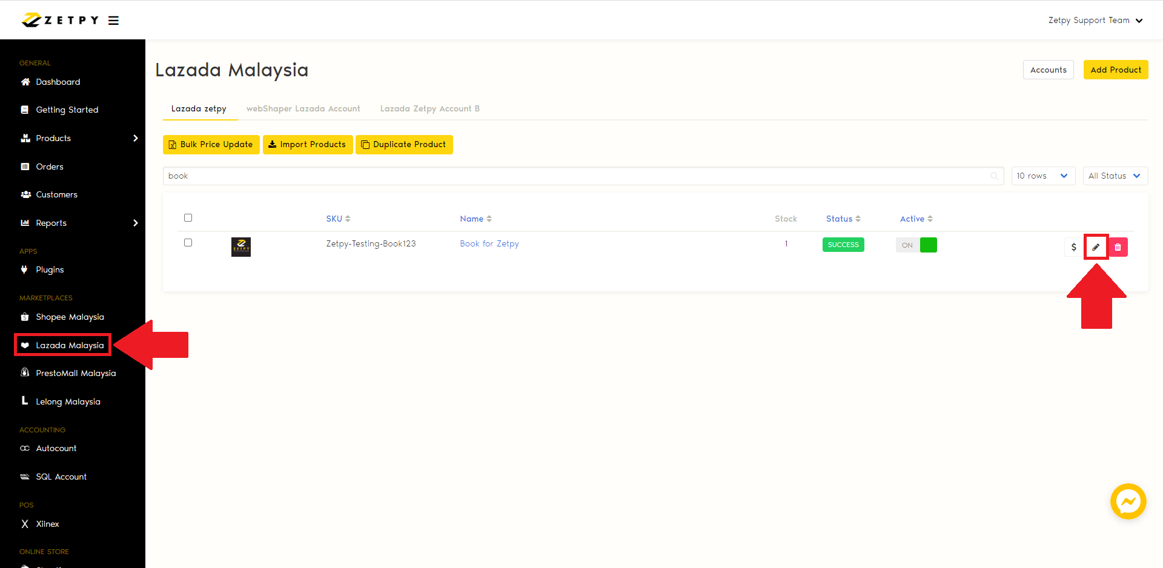Open the Orders page

pyautogui.click(x=49, y=167)
